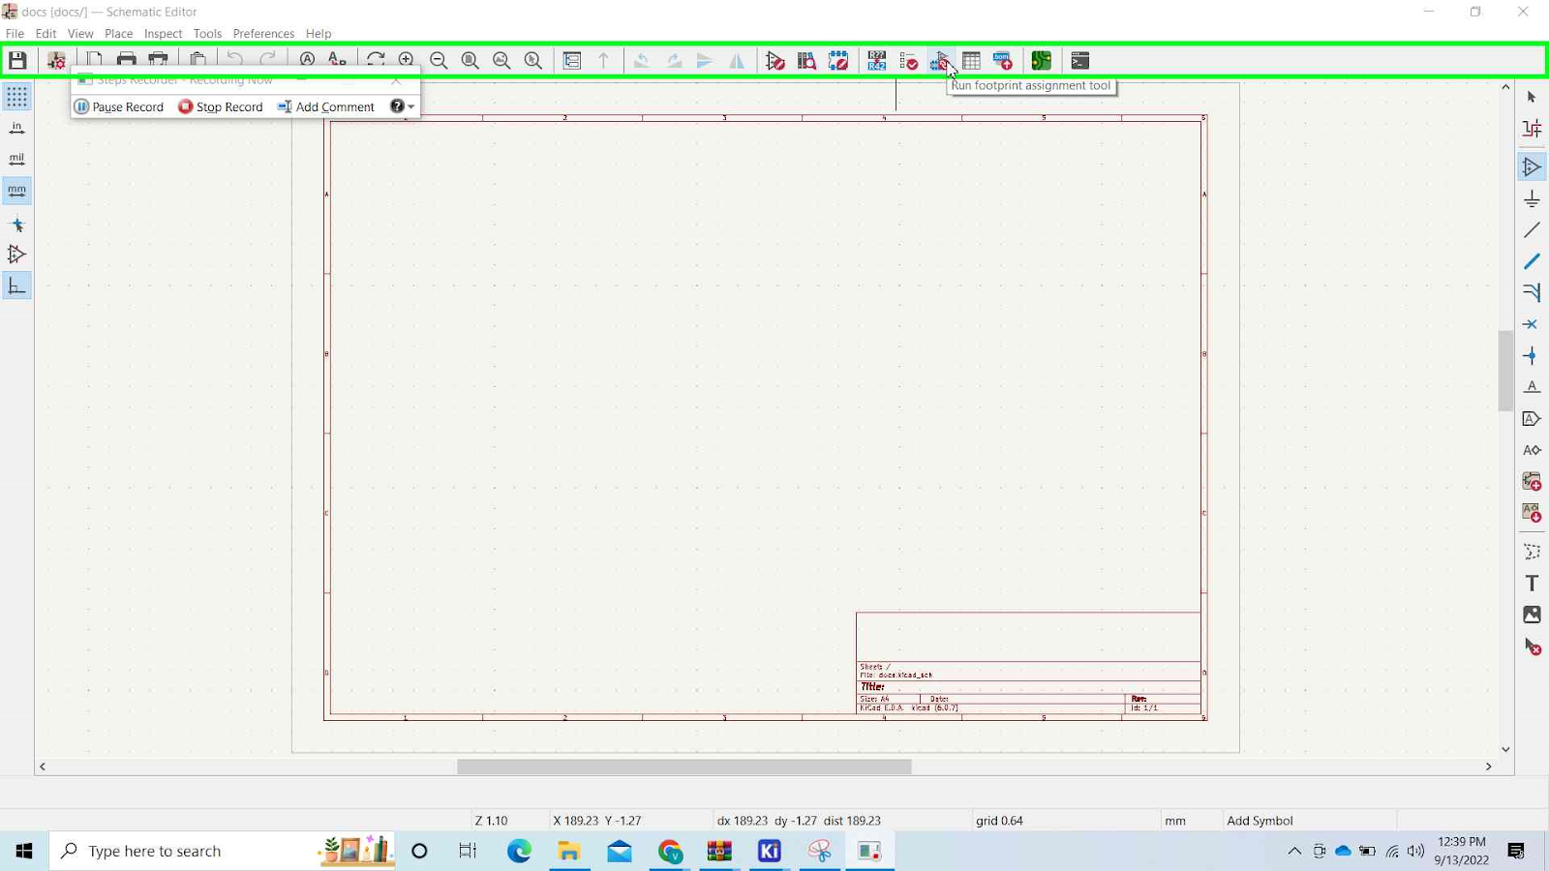Activate the Select arrow tool
Viewport: 1549px width, 871px height.
click(1532, 97)
